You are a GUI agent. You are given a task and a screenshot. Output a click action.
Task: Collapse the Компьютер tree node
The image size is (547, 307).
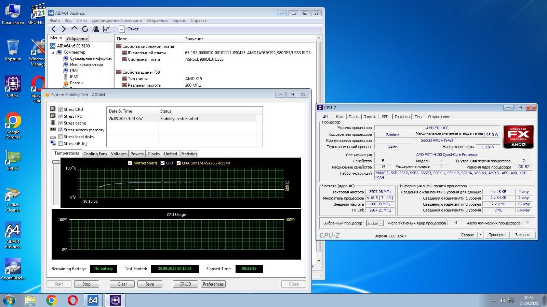(x=53, y=53)
